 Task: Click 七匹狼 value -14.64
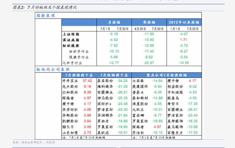tap(157, 81)
